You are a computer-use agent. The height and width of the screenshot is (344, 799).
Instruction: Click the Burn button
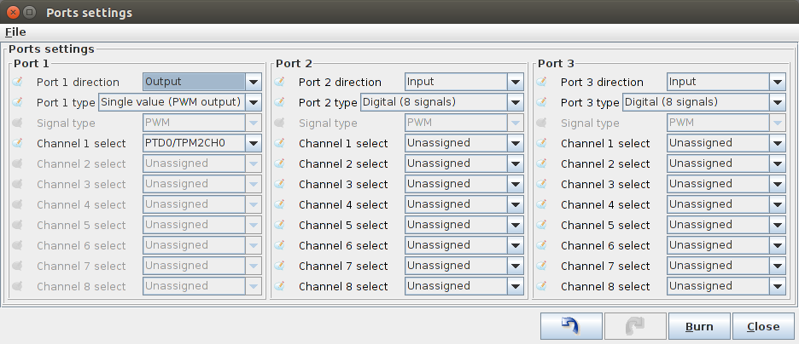tap(698, 326)
